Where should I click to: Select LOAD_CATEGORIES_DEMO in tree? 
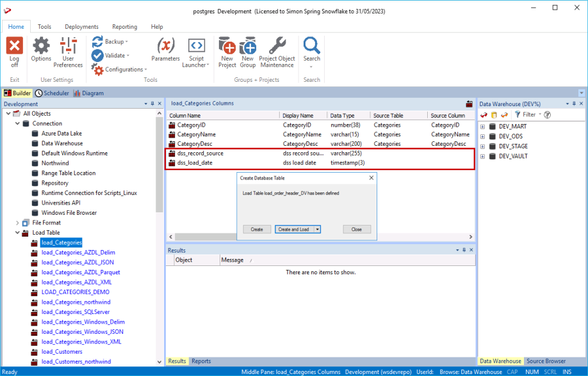tap(76, 292)
